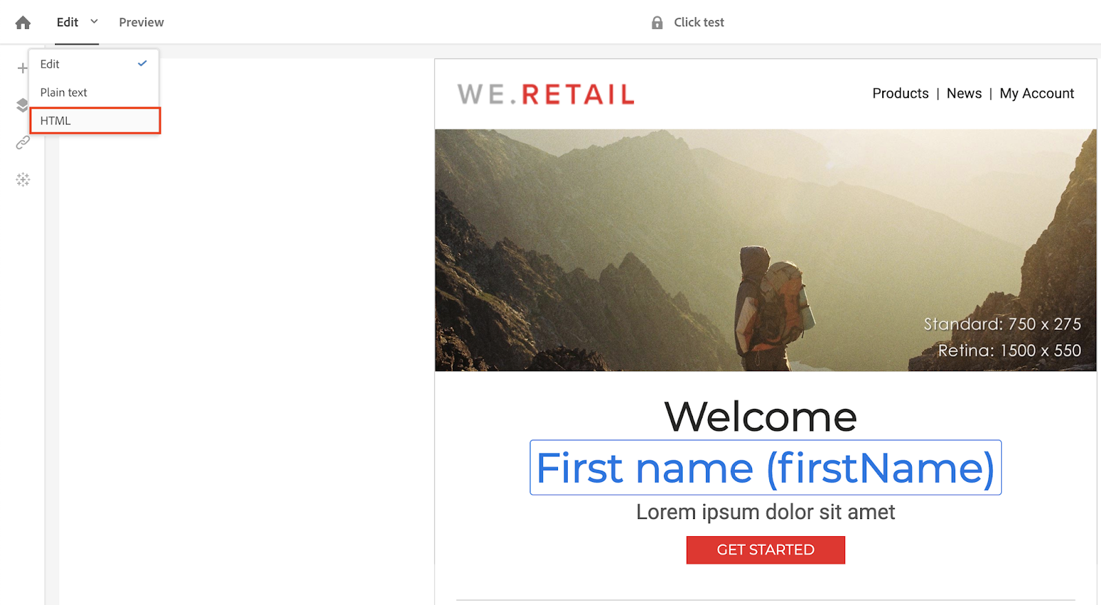Click the plus add-component icon in the sidebar
Viewport: 1101px width, 605px height.
coord(23,68)
